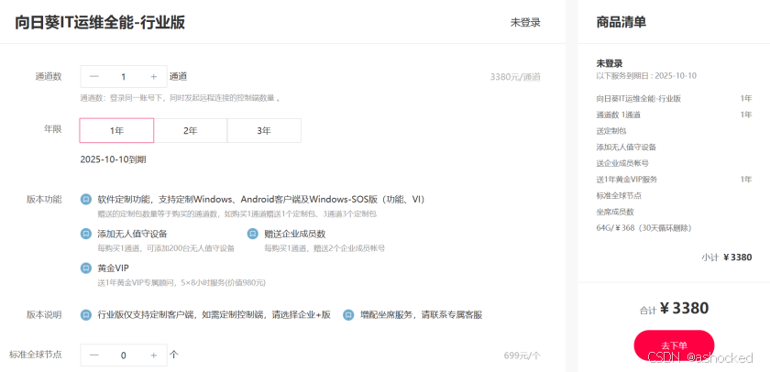Click the 通道数 description hint text
Screen dimensions: 770x372
(x=181, y=98)
